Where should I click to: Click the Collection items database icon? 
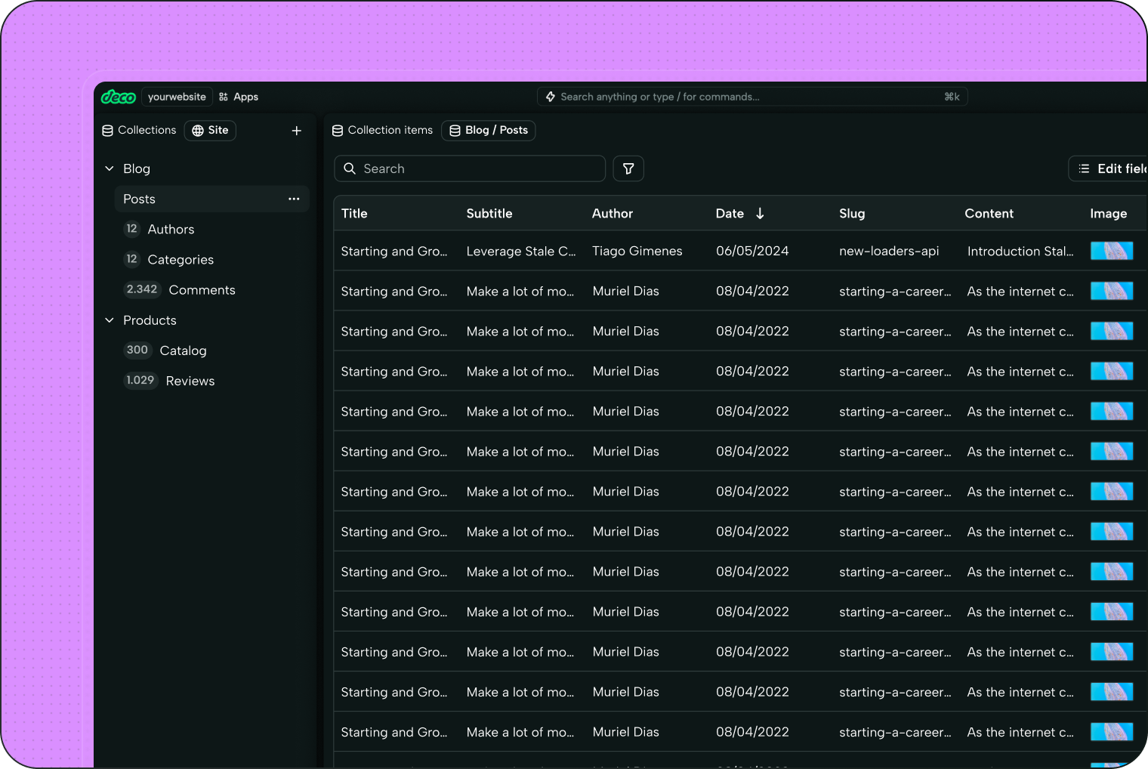coord(337,130)
